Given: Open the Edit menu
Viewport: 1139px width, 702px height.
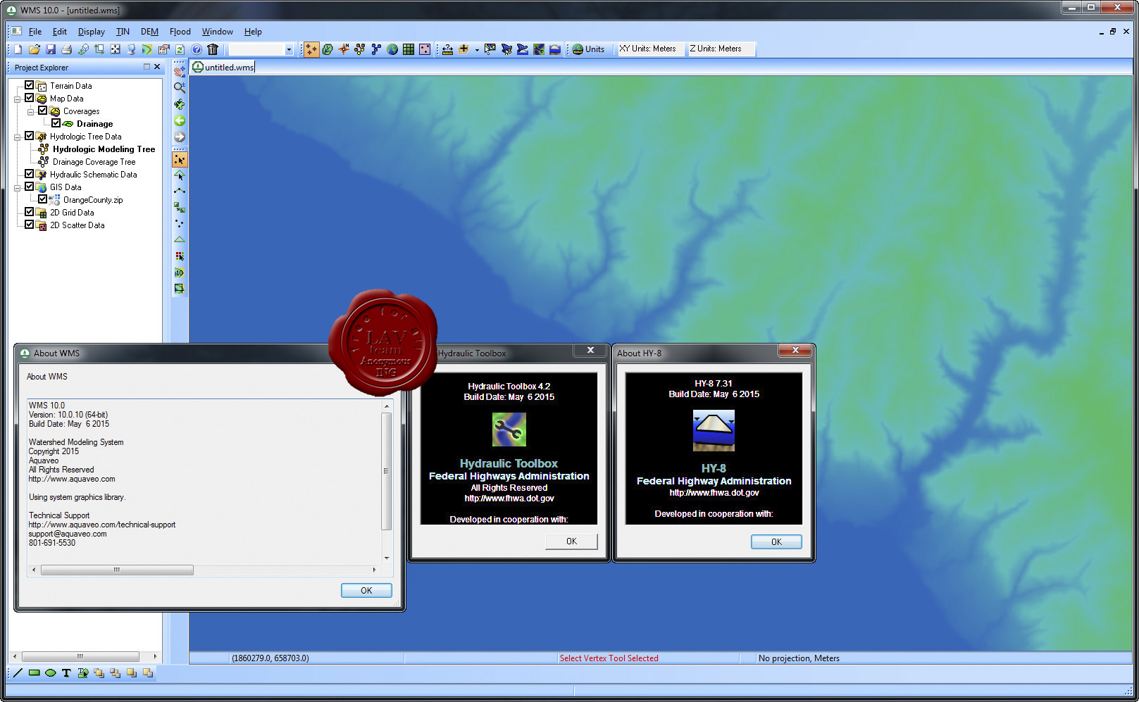Looking at the screenshot, I should tap(60, 32).
